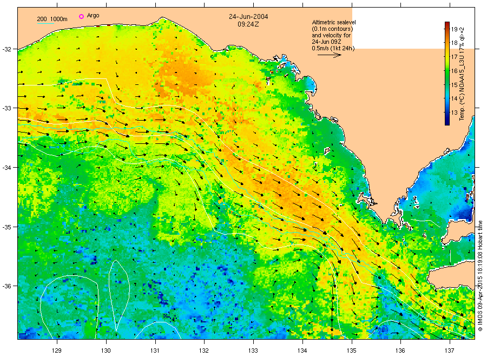Click the '0.5m/s (1kt 24h)' velocity label
487x357 pixels.
click(333, 49)
